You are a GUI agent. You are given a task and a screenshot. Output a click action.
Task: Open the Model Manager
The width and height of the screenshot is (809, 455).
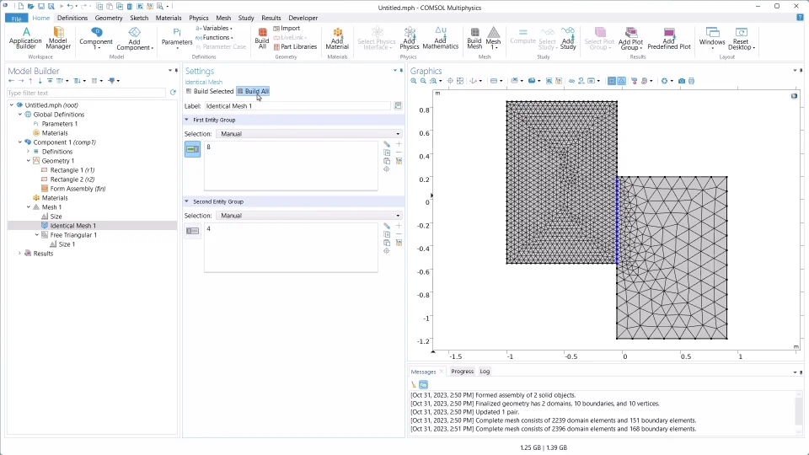[x=58, y=38]
